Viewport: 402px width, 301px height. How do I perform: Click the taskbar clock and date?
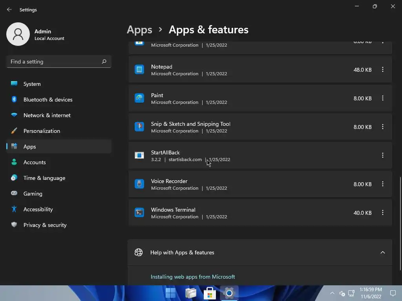(371, 293)
